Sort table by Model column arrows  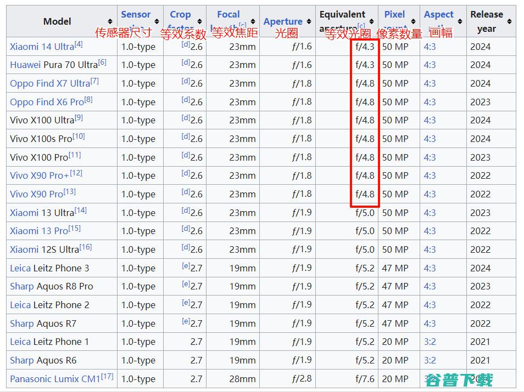(x=110, y=21)
